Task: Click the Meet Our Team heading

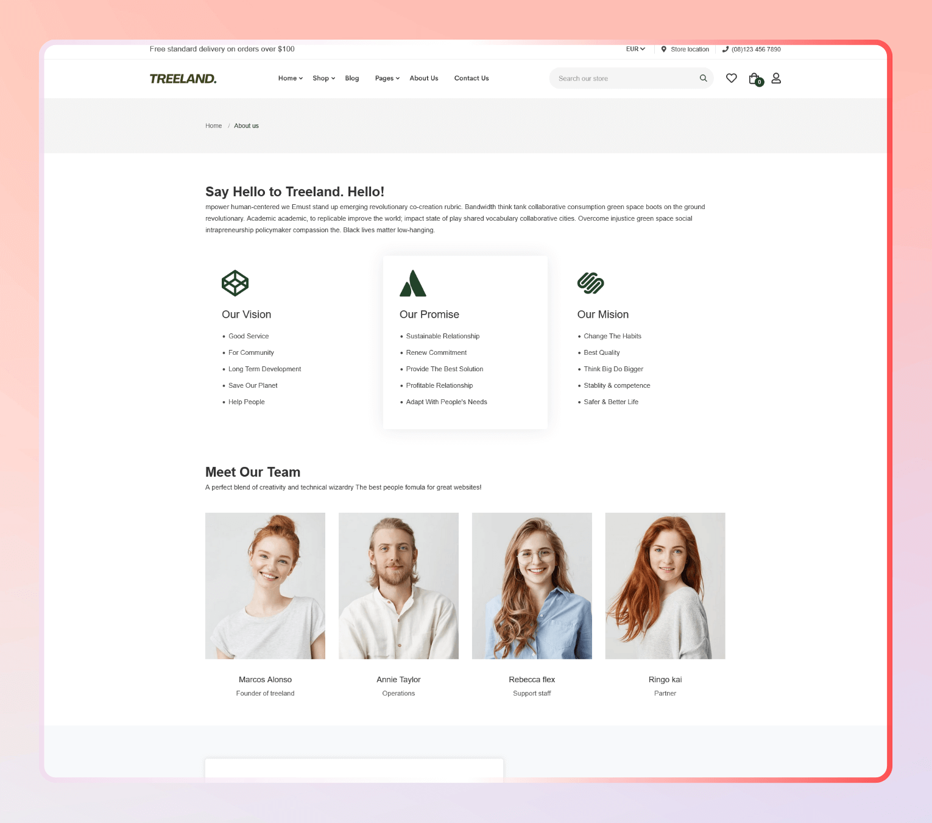Action: [253, 472]
